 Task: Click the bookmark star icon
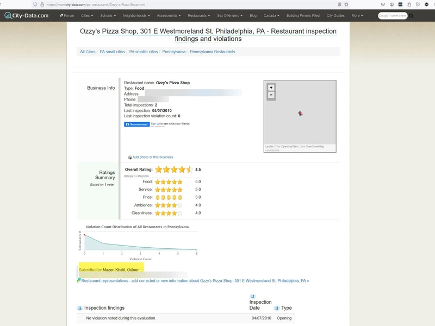[x=346, y=4]
